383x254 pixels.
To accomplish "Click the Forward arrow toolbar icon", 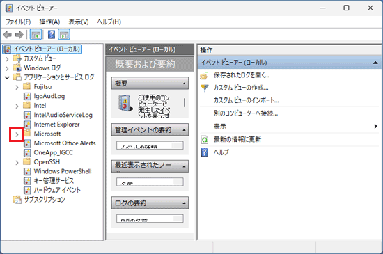I will [19, 35].
